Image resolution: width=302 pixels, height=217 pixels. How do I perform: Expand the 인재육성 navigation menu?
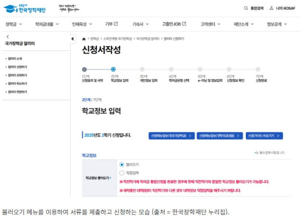(x=82, y=24)
